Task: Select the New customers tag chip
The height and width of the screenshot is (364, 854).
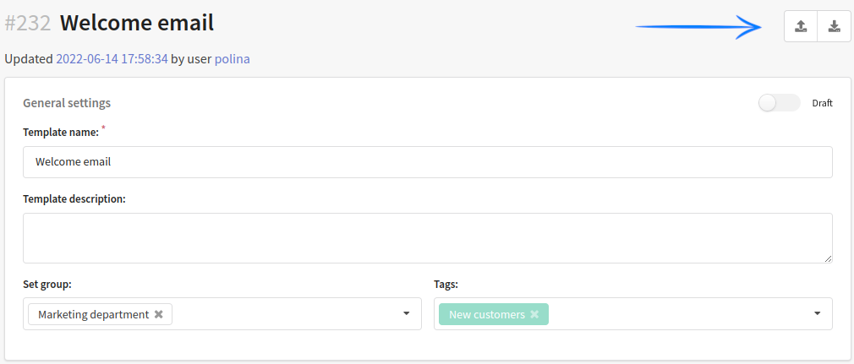Action: click(x=487, y=314)
